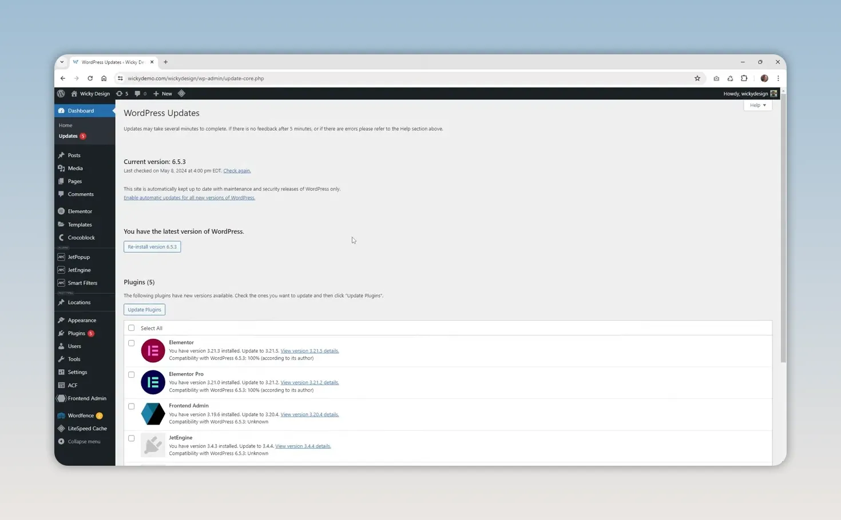Click the JetEngine plugin placeholder icon
The width and height of the screenshot is (841, 520).
[153, 446]
